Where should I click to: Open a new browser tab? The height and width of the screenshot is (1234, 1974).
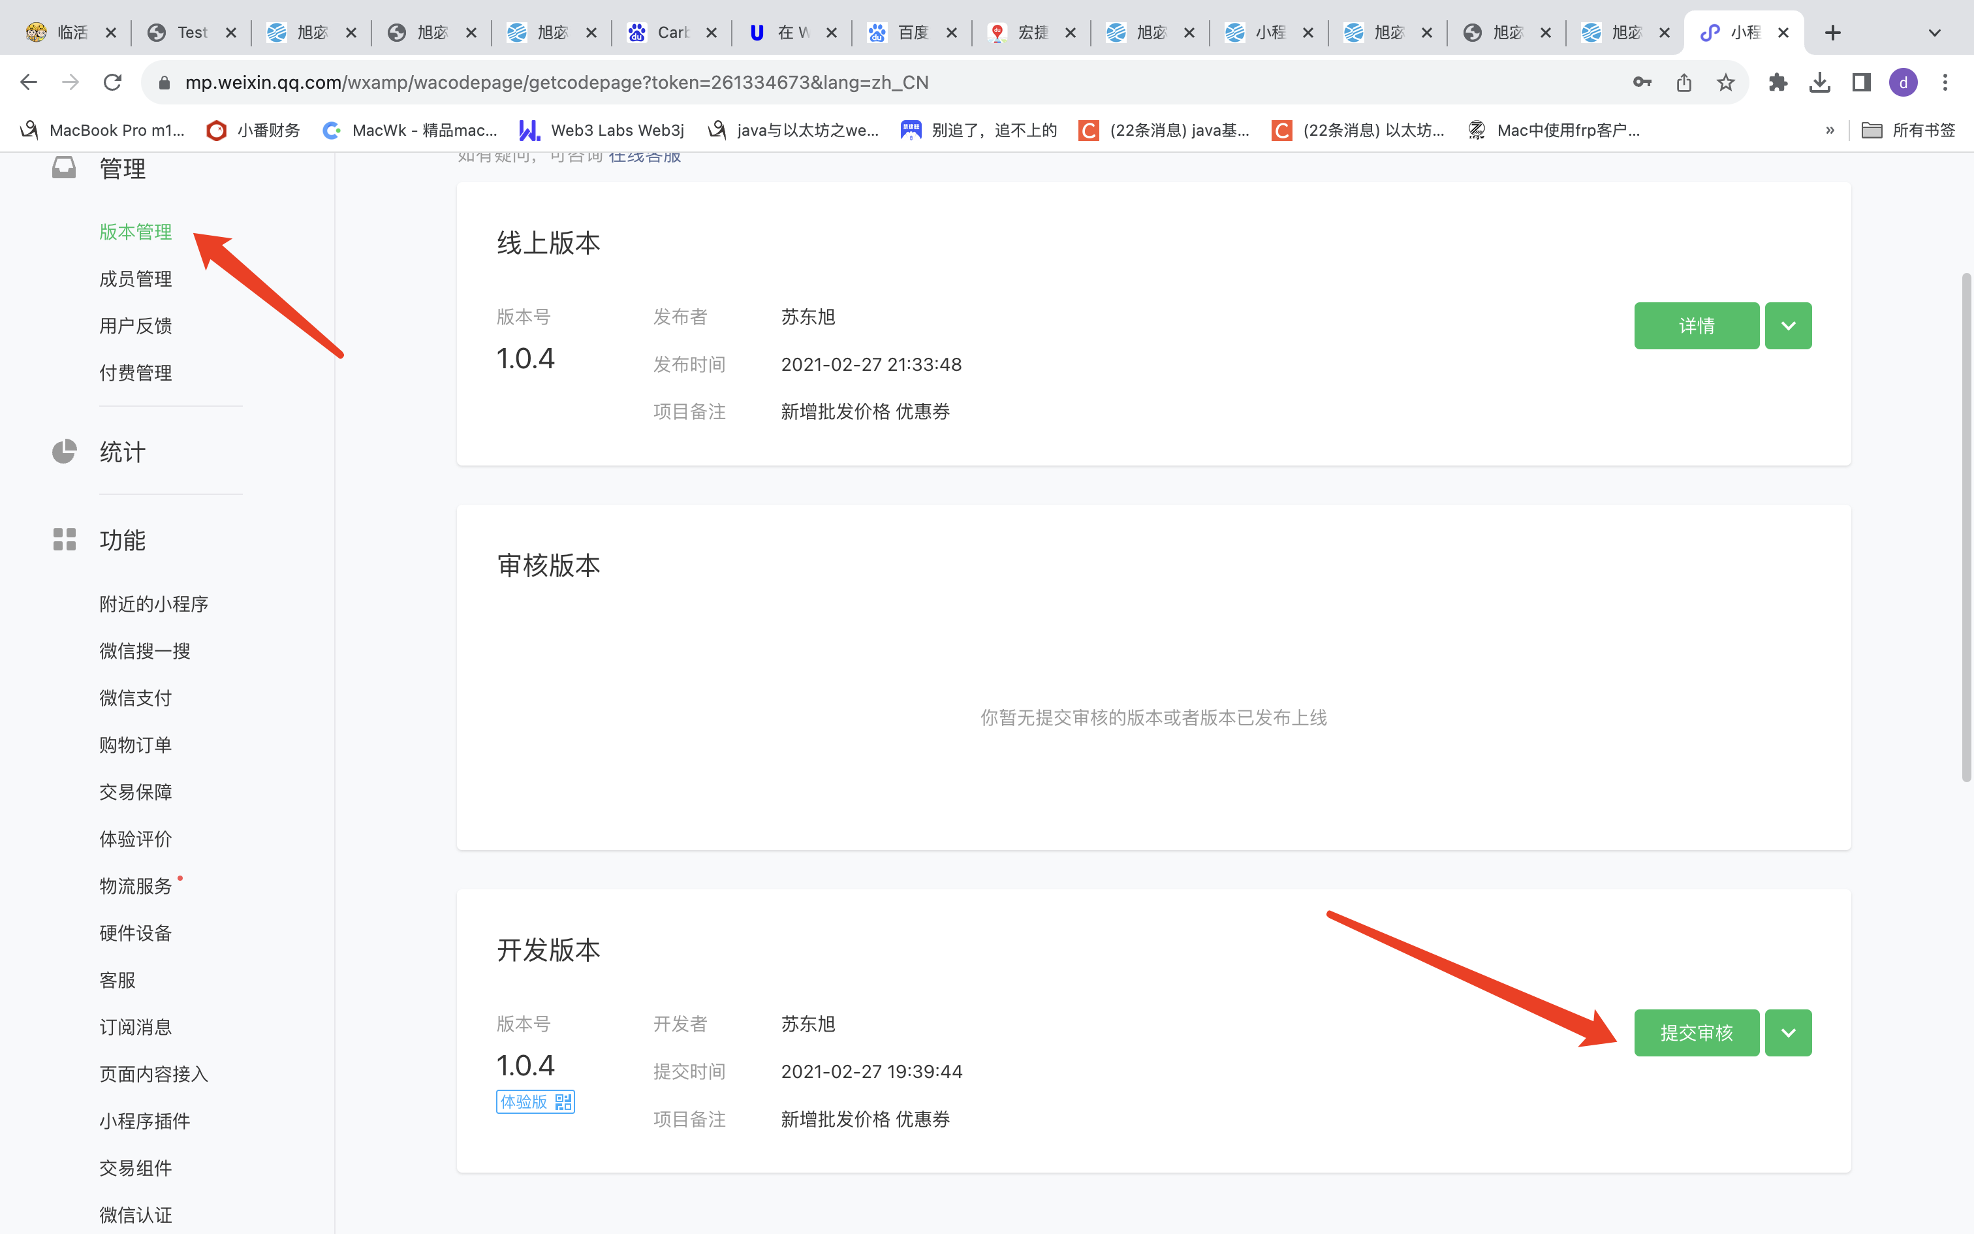coord(1833,33)
